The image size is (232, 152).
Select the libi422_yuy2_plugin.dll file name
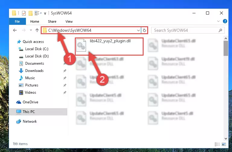click(x=110, y=41)
